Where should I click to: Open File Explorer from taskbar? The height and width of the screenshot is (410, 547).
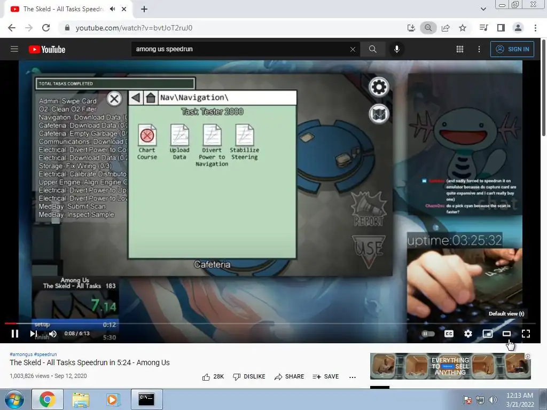tap(81, 399)
